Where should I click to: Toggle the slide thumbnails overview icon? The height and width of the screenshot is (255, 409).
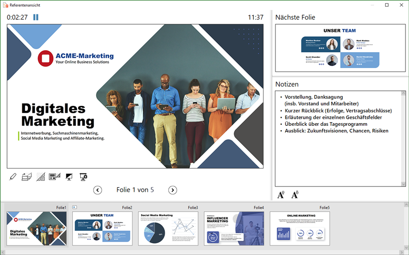pos(40,176)
